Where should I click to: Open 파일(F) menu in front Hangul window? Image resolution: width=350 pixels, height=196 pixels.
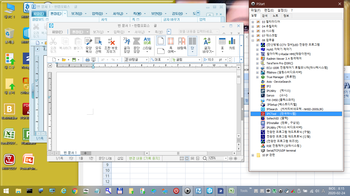pos(57,32)
